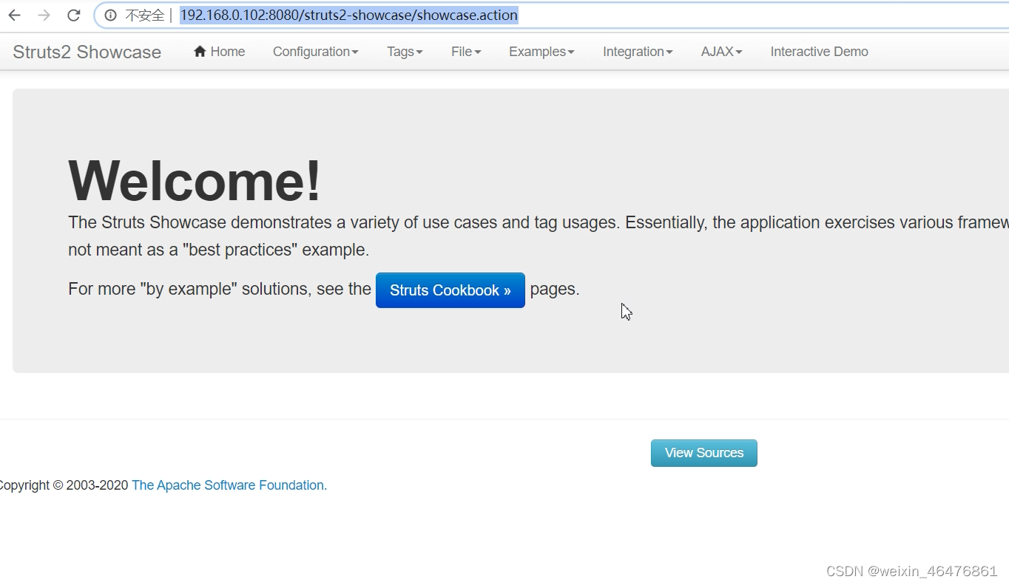Open the Interactive Demo nav item

click(819, 52)
